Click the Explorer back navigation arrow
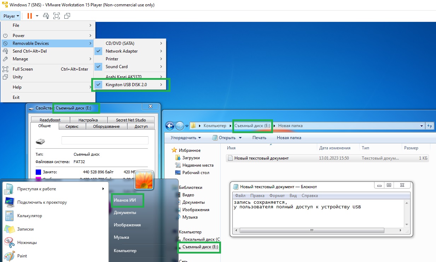Screen dimensions: 436x262 [170, 126]
